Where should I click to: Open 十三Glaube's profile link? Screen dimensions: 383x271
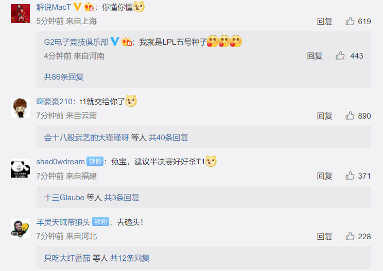[x=64, y=198]
